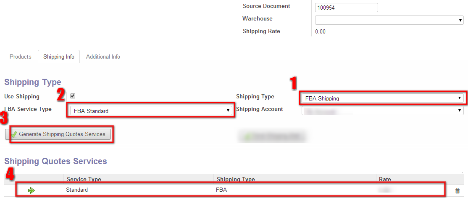Uncheck the Use Shipping checkbox
This screenshot has height=198, width=468.
[73, 96]
